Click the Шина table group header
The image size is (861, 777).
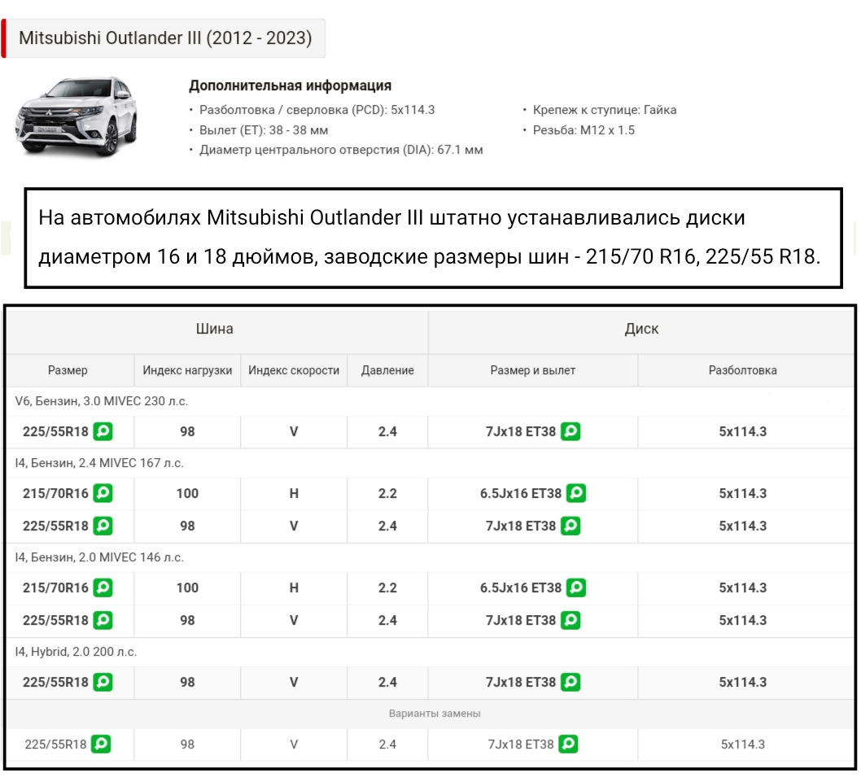(x=215, y=329)
